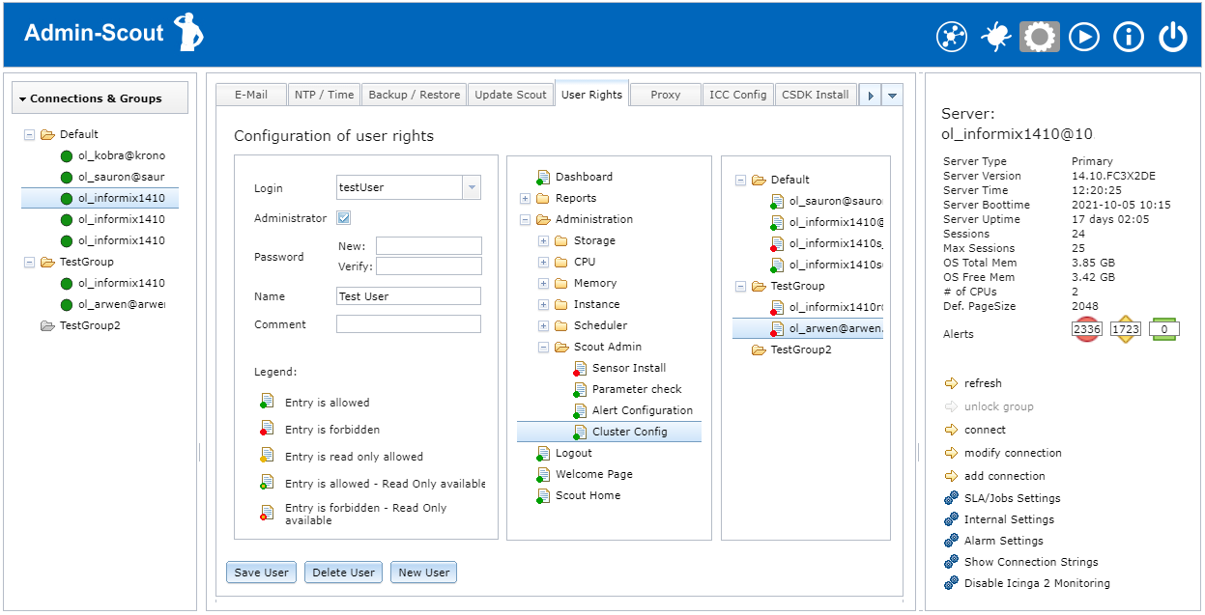Expand the CPU node
The image size is (1205, 615).
pyautogui.click(x=543, y=263)
